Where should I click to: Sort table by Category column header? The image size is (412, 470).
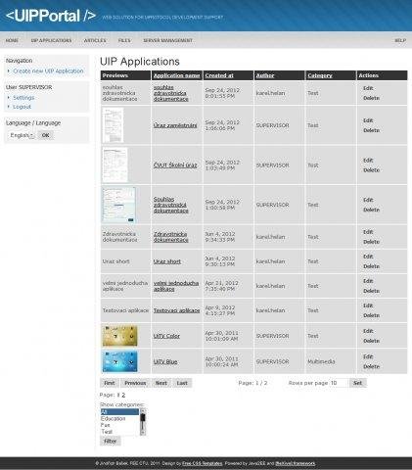click(x=320, y=75)
